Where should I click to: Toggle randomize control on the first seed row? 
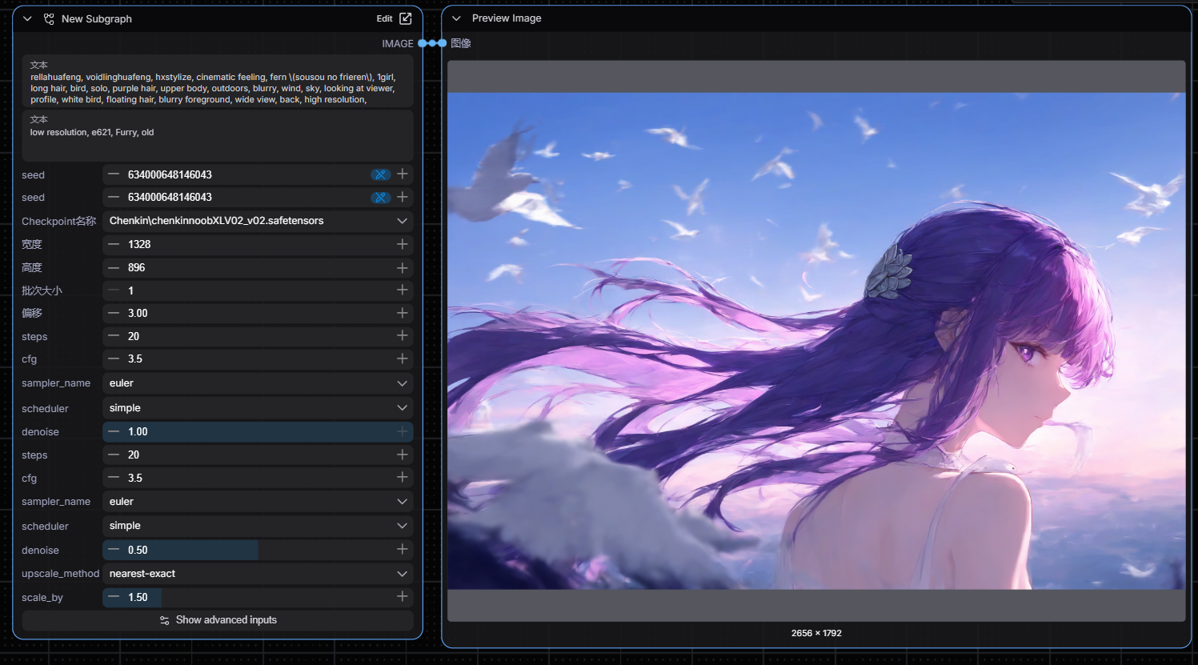(380, 174)
